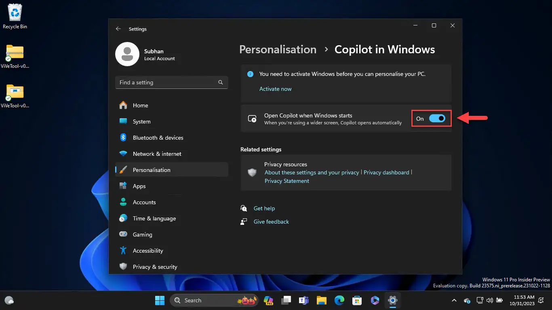Launch Microsoft Teams from the taskbar
The image size is (552, 310).
tap(304, 300)
